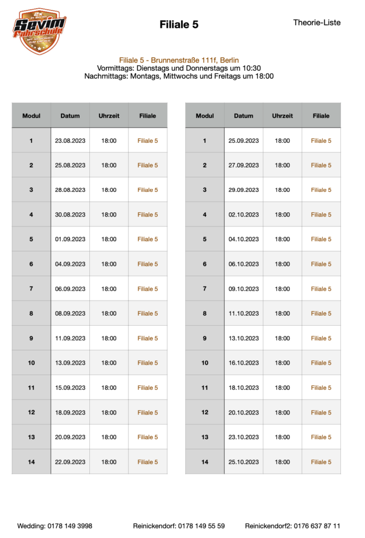Click the date 25.10.2023

click(x=244, y=462)
